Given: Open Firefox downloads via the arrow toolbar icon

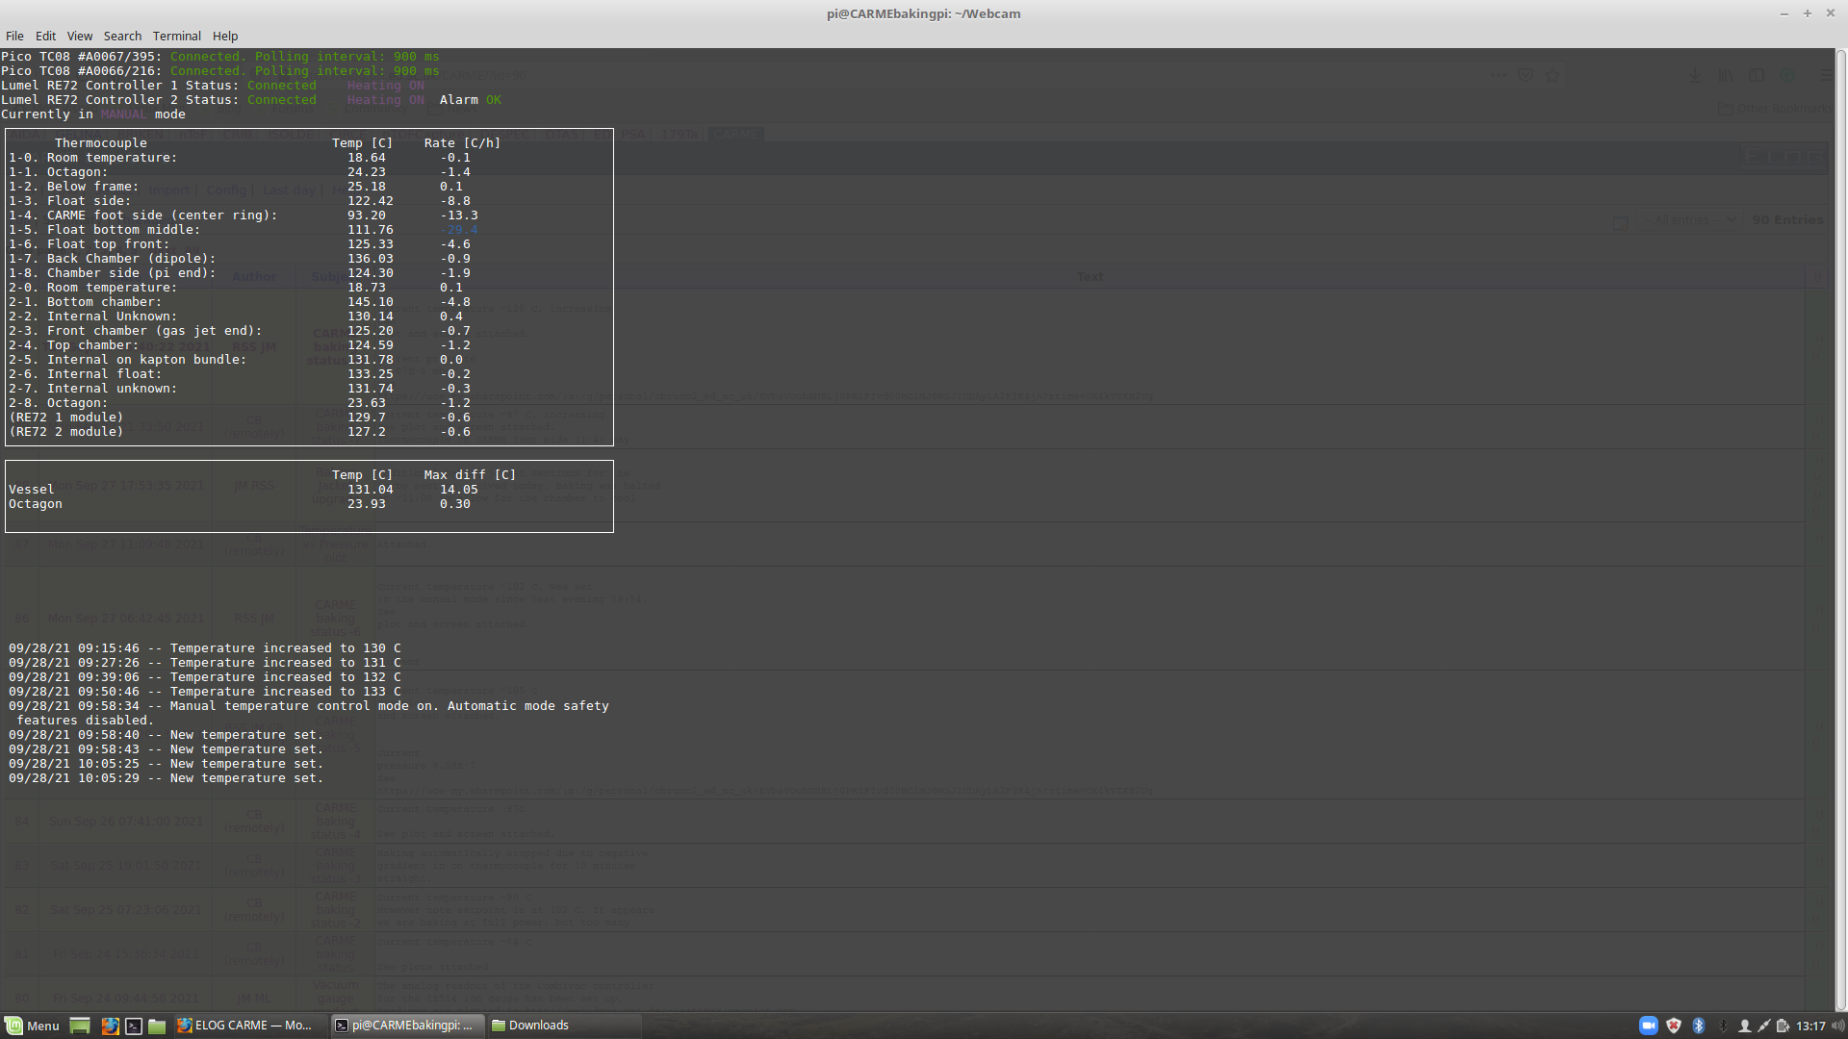Looking at the screenshot, I should click(x=1695, y=75).
